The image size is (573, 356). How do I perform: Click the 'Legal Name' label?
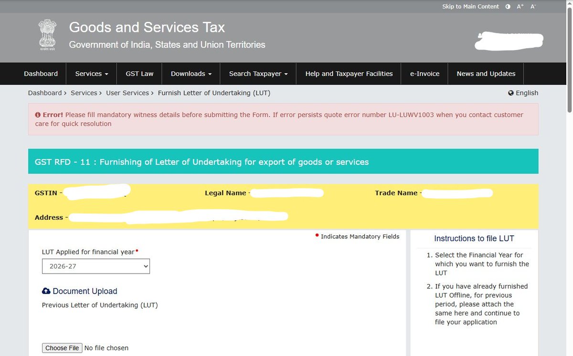pos(225,193)
